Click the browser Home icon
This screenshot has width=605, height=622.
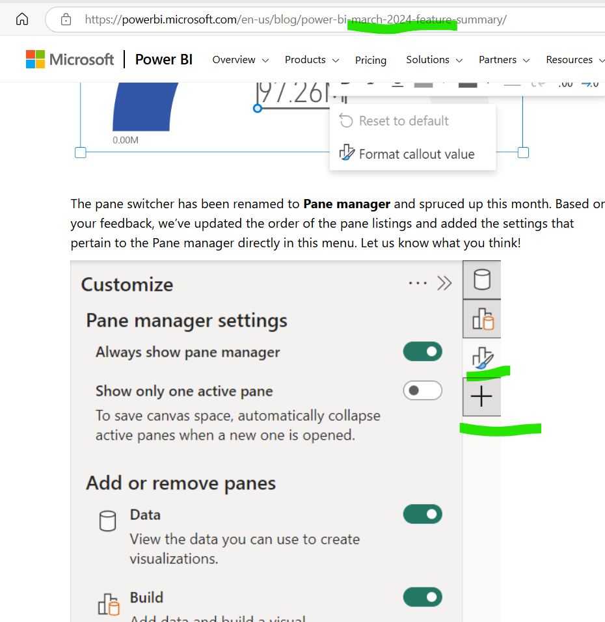[x=22, y=19]
